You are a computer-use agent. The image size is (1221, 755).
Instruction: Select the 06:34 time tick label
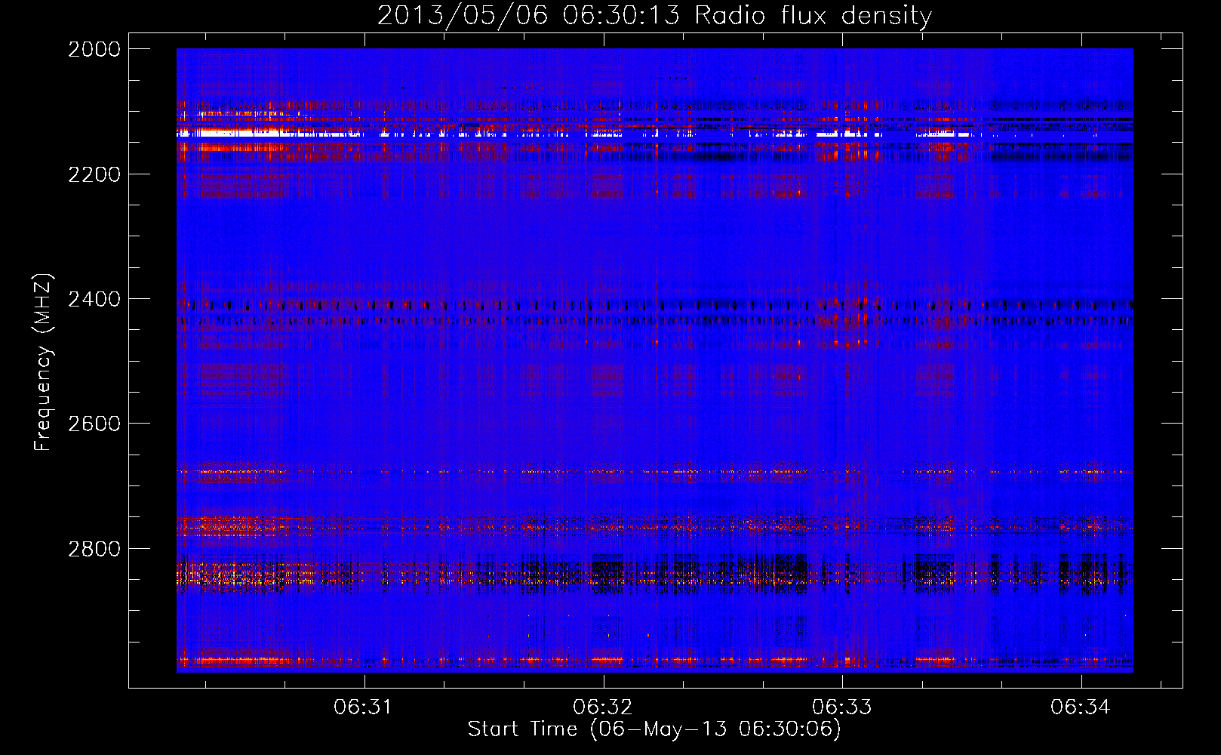pos(1081,707)
